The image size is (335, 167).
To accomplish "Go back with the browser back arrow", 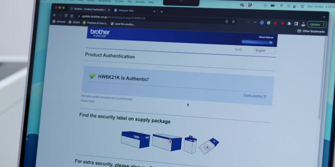I will click(54, 15).
